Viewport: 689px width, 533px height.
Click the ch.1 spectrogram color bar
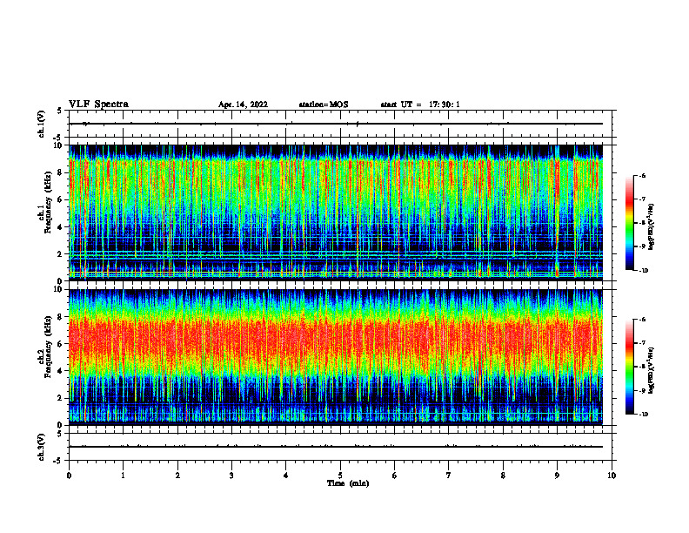click(630, 223)
